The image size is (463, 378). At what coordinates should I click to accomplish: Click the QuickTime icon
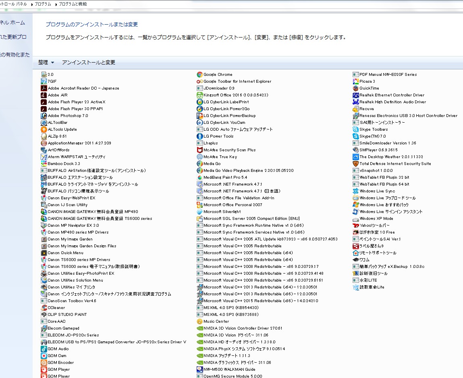355,88
